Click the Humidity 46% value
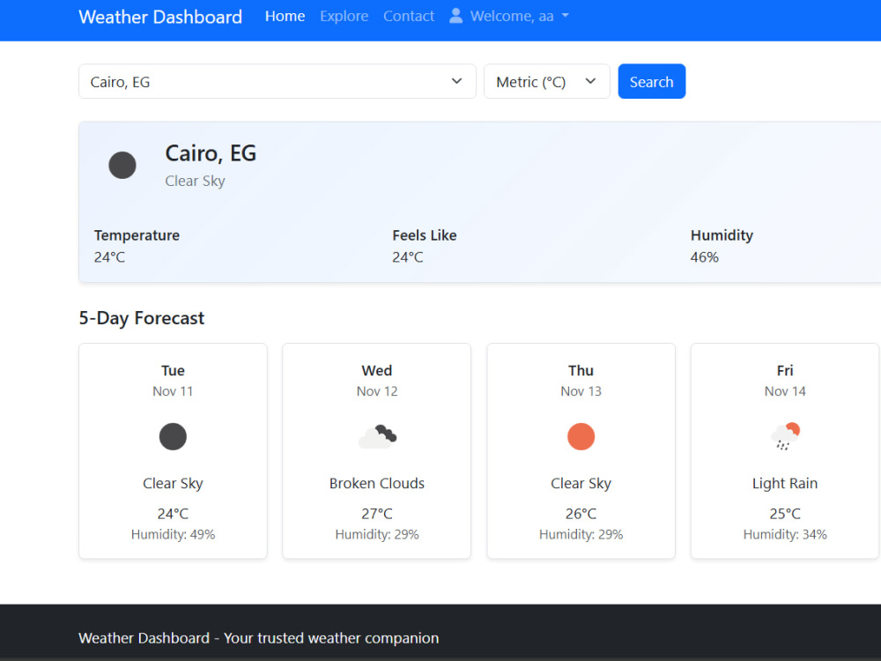 point(705,256)
